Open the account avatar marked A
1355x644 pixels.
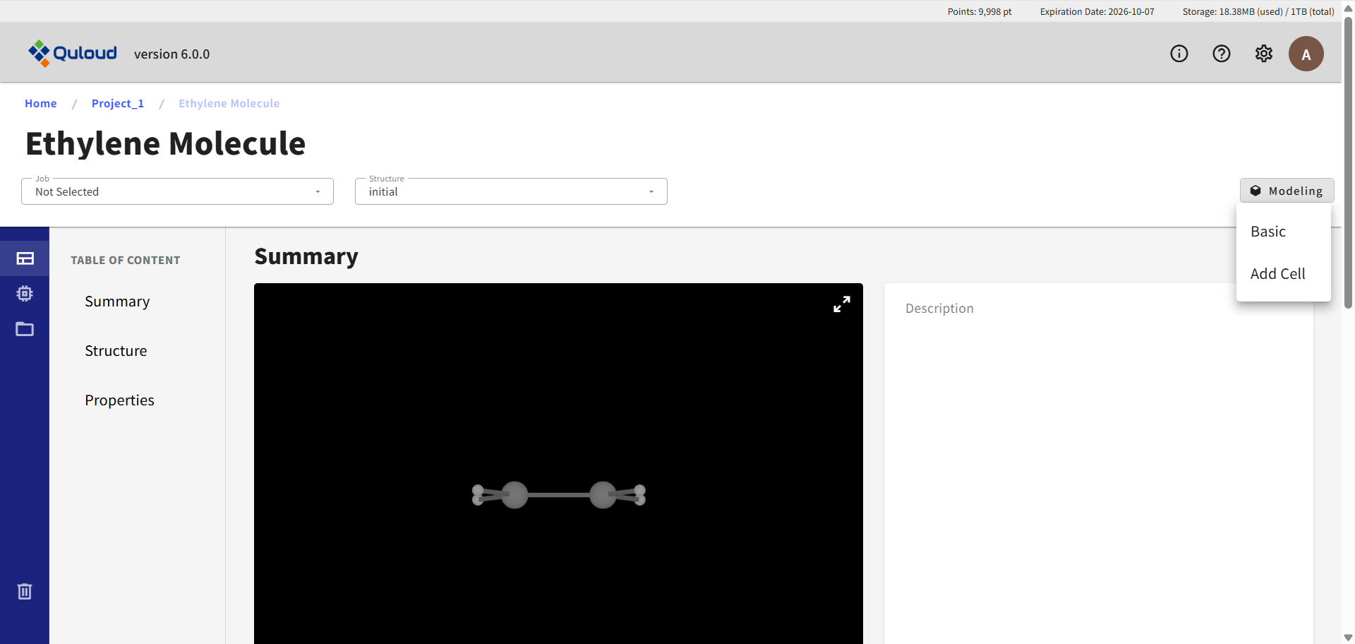point(1306,53)
